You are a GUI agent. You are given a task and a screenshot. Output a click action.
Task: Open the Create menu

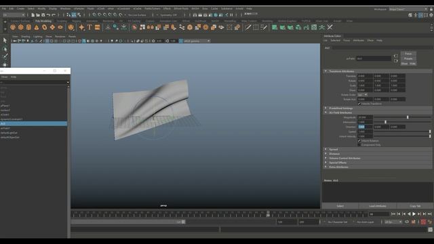tap(20, 9)
